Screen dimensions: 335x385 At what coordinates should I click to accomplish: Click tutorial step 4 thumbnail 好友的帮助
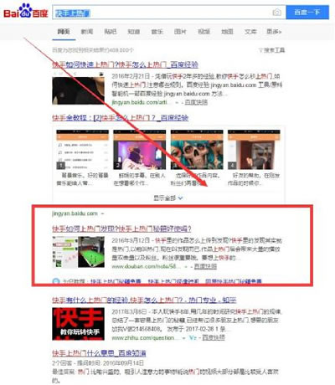pos(254,150)
